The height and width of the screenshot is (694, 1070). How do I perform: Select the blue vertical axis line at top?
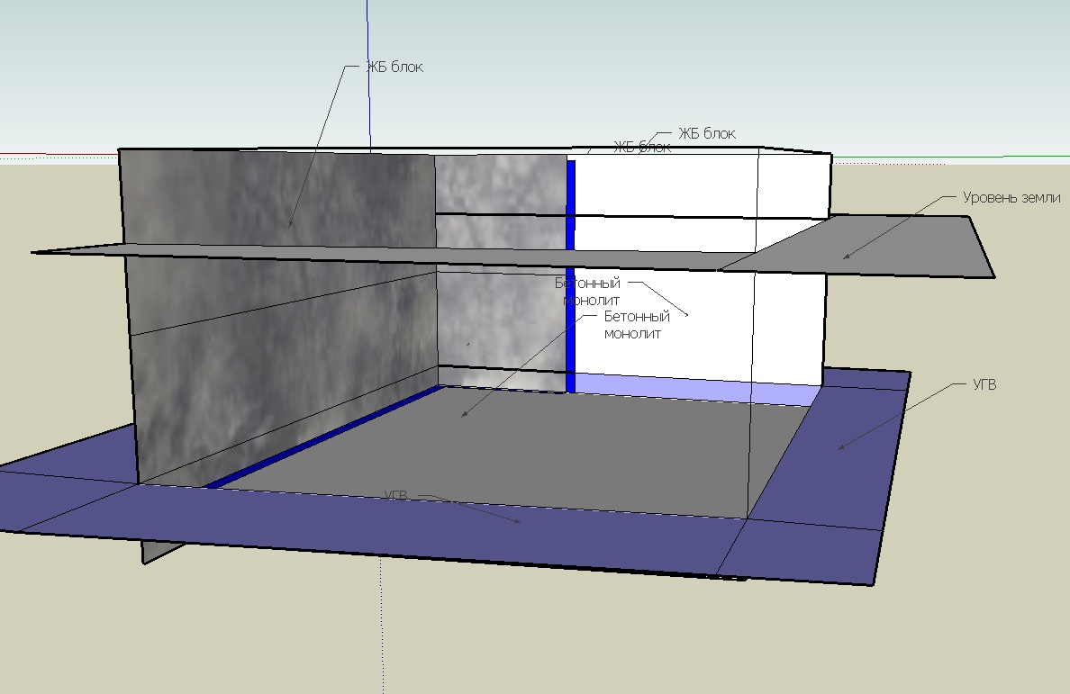pos(368,75)
